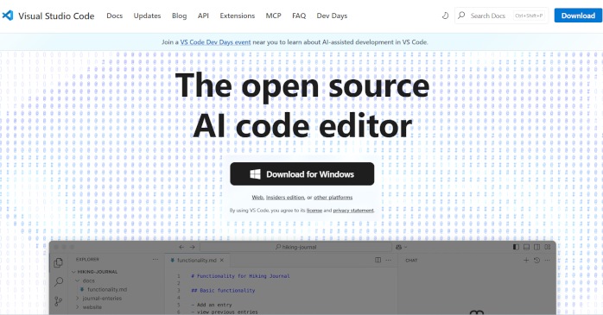603x315 pixels.
Task: Open editor more actions ellipsis
Action: click(x=389, y=260)
